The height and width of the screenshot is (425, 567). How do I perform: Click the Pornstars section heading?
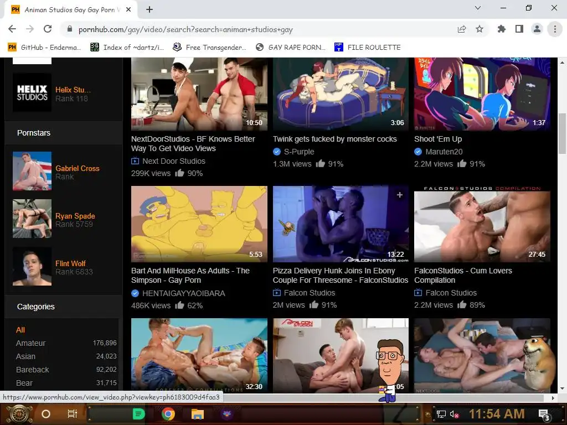coord(34,133)
